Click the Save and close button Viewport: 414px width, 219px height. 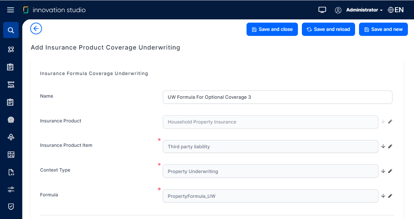click(272, 29)
